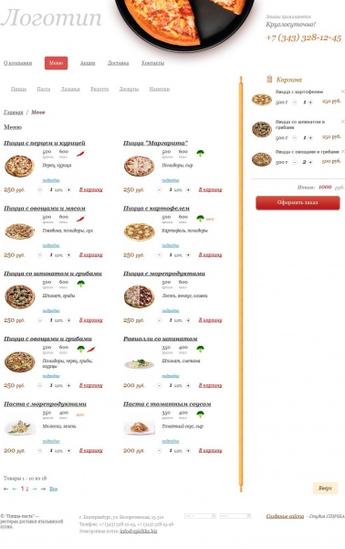345x549 pixels.
Task: Go to the next page arrow in pagination
Action: (x=35, y=489)
